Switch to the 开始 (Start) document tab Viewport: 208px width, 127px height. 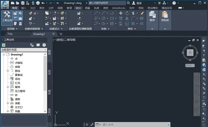pos(10,34)
